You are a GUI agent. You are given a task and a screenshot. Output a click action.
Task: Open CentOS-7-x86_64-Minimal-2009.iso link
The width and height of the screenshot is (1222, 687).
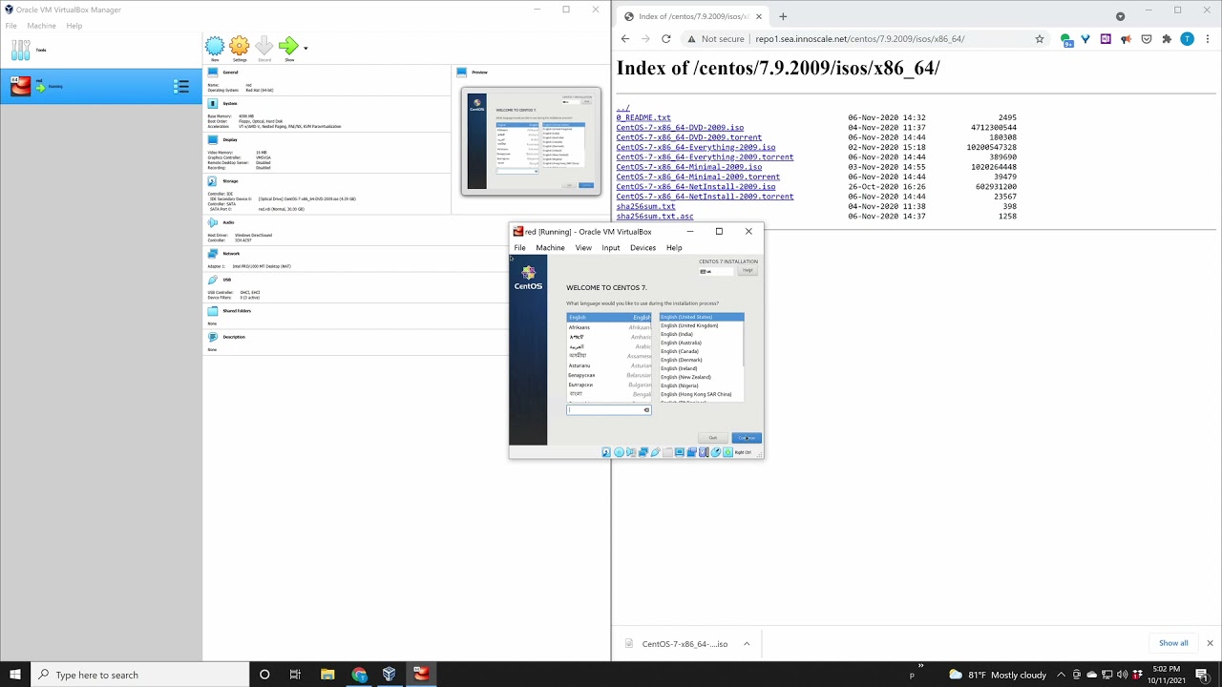(689, 167)
